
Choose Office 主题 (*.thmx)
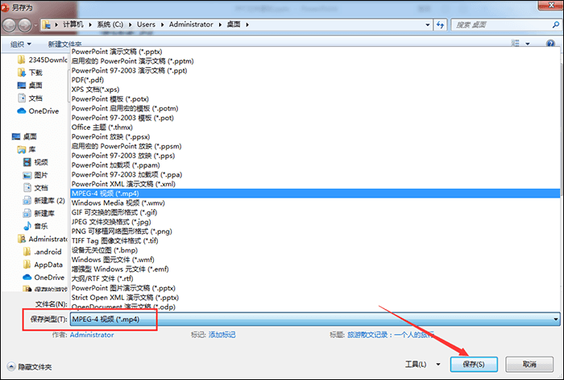[x=315, y=127]
